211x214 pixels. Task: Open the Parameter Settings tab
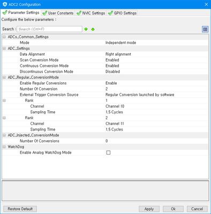21,13
